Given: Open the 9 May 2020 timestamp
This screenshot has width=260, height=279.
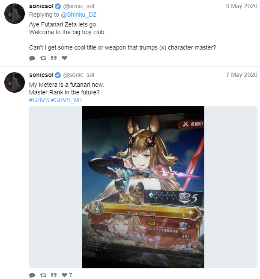Looking at the screenshot, I should pyautogui.click(x=242, y=6).
